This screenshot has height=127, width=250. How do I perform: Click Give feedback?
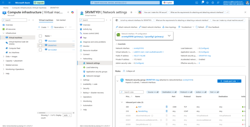point(212,27)
